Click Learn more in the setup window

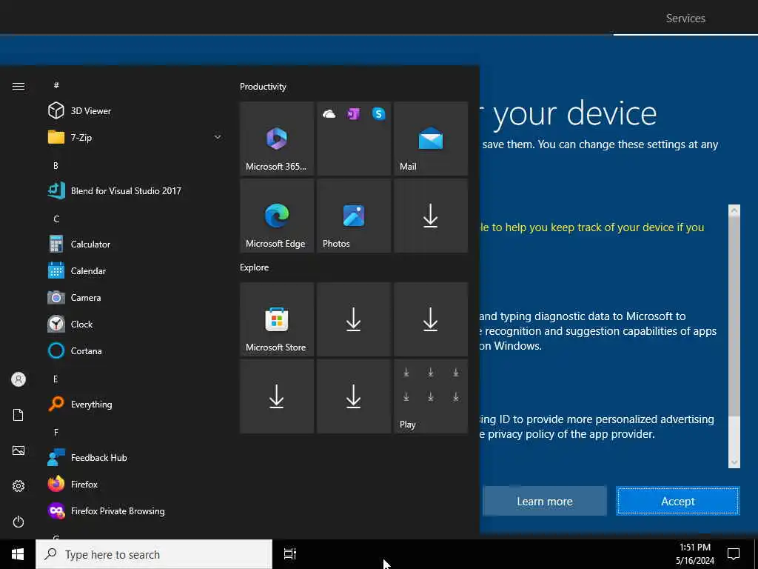coord(544,502)
